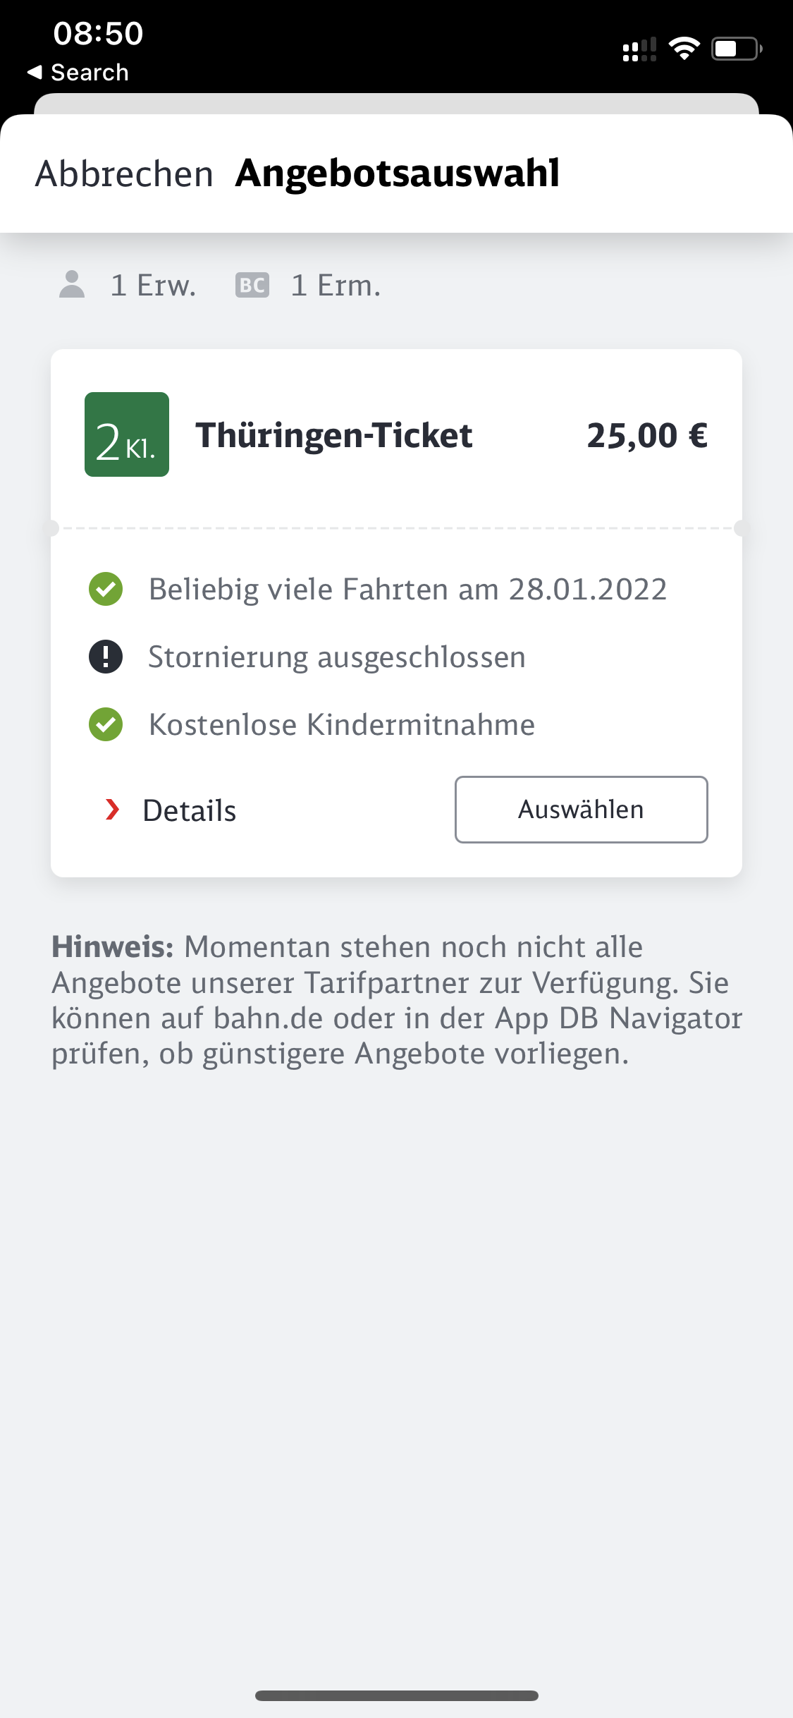Tap the battery status icon

click(736, 49)
